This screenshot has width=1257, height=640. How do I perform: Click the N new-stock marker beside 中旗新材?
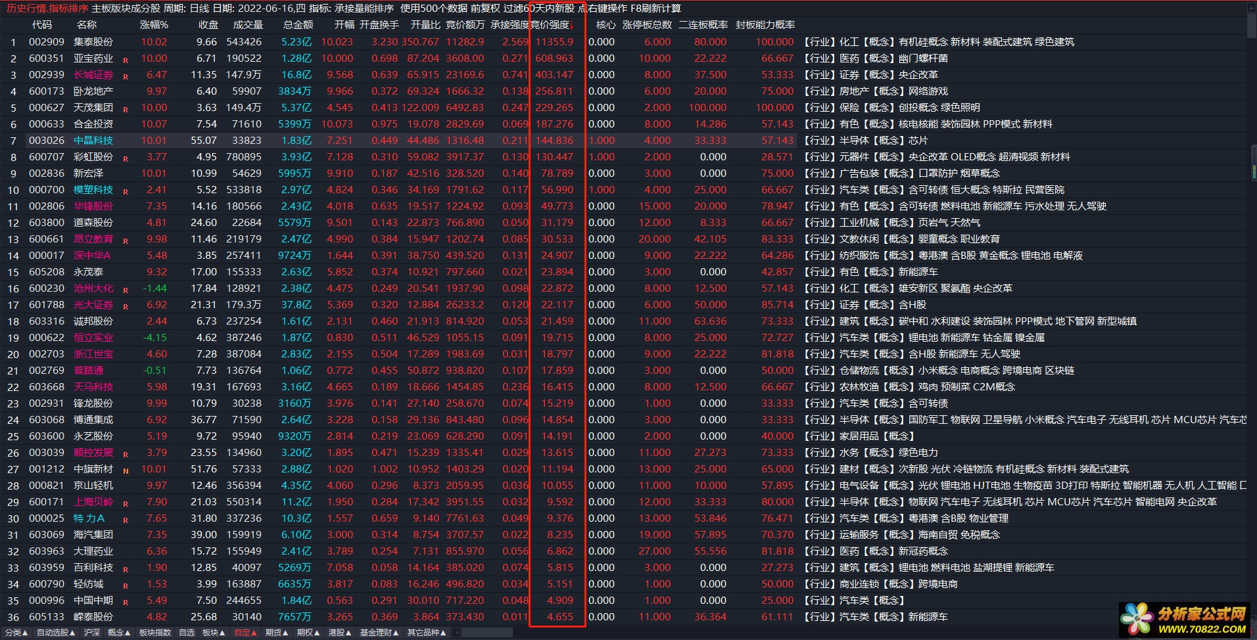[126, 471]
